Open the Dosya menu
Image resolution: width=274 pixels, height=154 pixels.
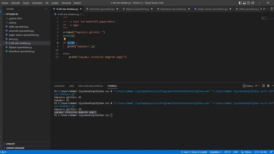pyautogui.click(x=5, y=3)
